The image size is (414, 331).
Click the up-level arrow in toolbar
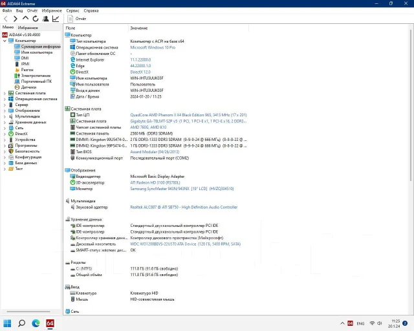[25, 19]
